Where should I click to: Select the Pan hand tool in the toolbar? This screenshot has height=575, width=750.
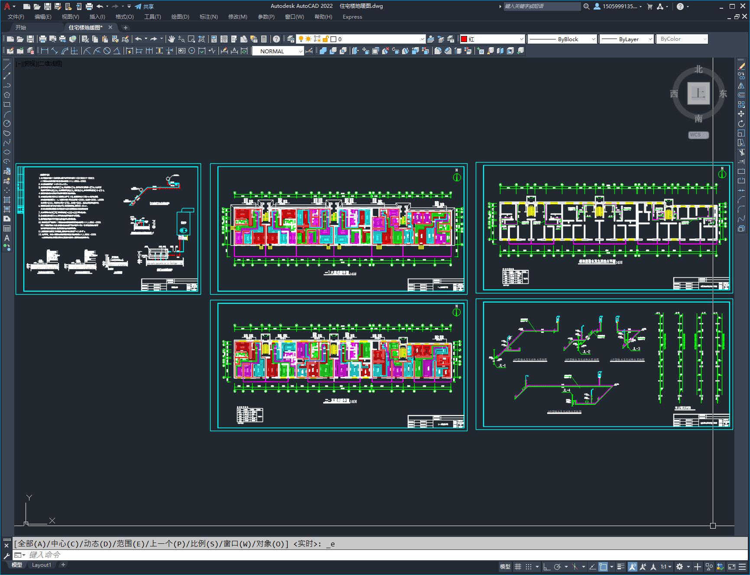(172, 39)
